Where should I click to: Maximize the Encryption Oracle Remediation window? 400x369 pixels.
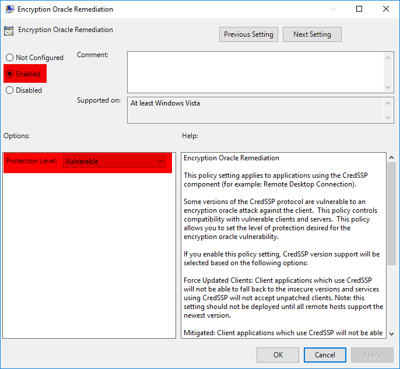pyautogui.click(x=359, y=9)
